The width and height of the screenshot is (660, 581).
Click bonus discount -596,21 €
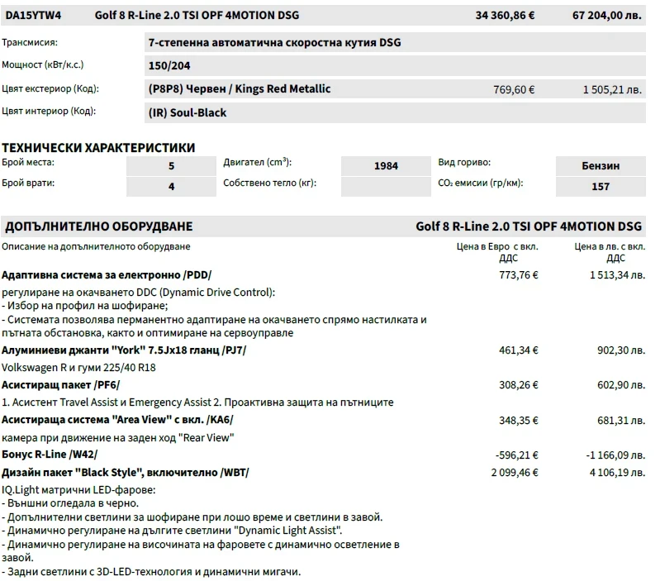(x=516, y=455)
